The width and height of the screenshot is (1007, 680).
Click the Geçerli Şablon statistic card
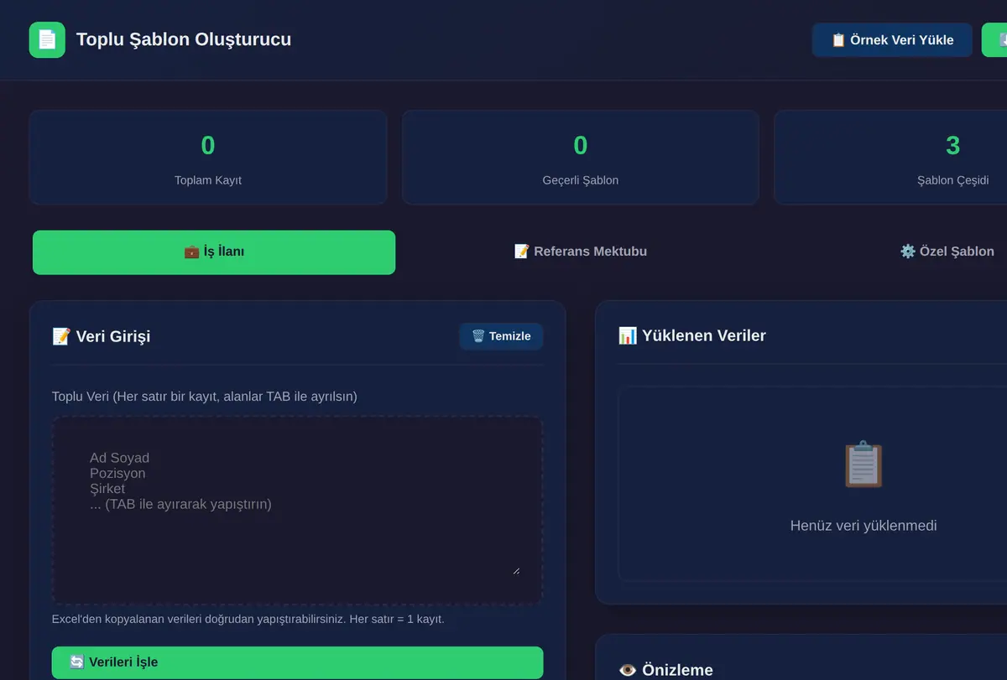(581, 158)
